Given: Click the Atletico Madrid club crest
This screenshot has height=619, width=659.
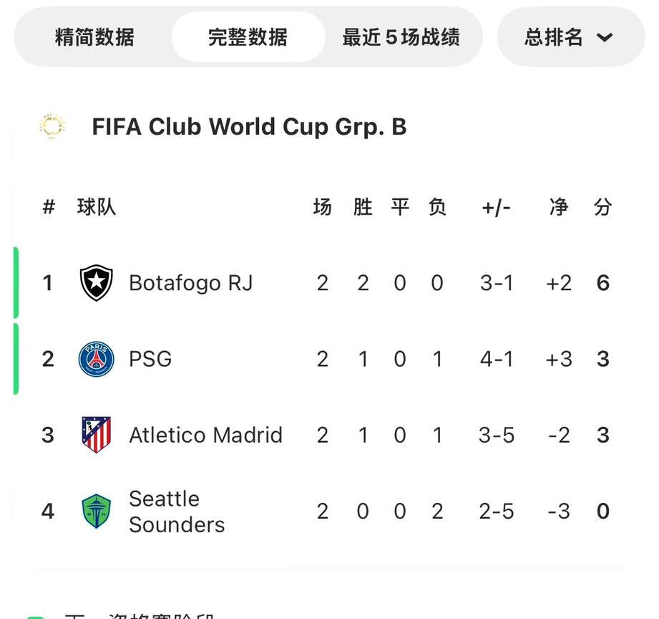Looking at the screenshot, I should [x=97, y=435].
